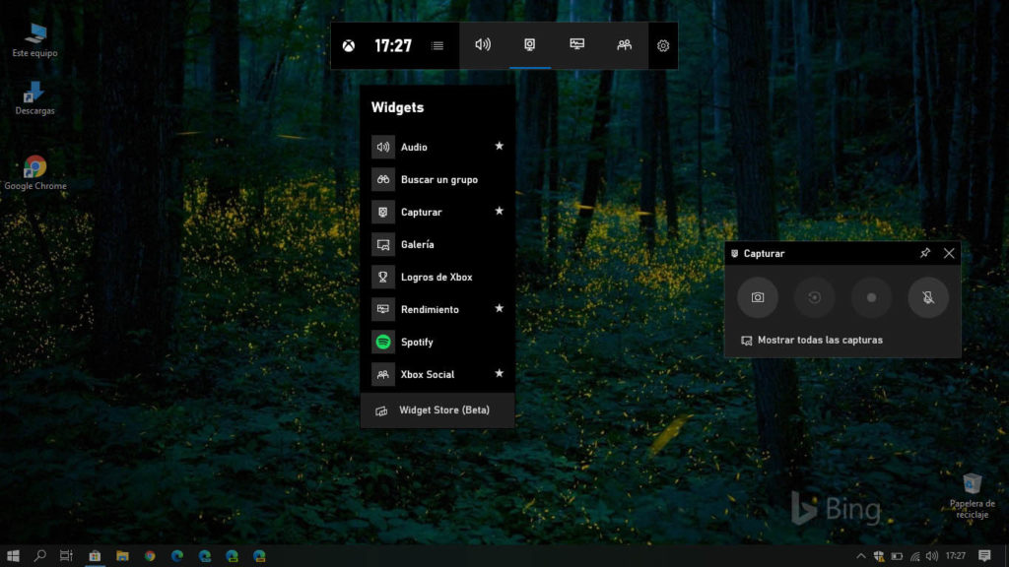
Task: Click Mostrar todas las capturas link
Action: [819, 340]
